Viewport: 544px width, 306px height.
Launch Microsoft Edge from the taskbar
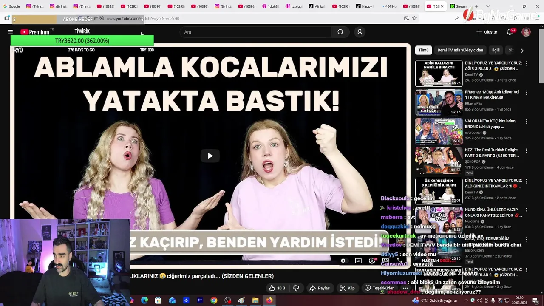[x=144, y=300]
